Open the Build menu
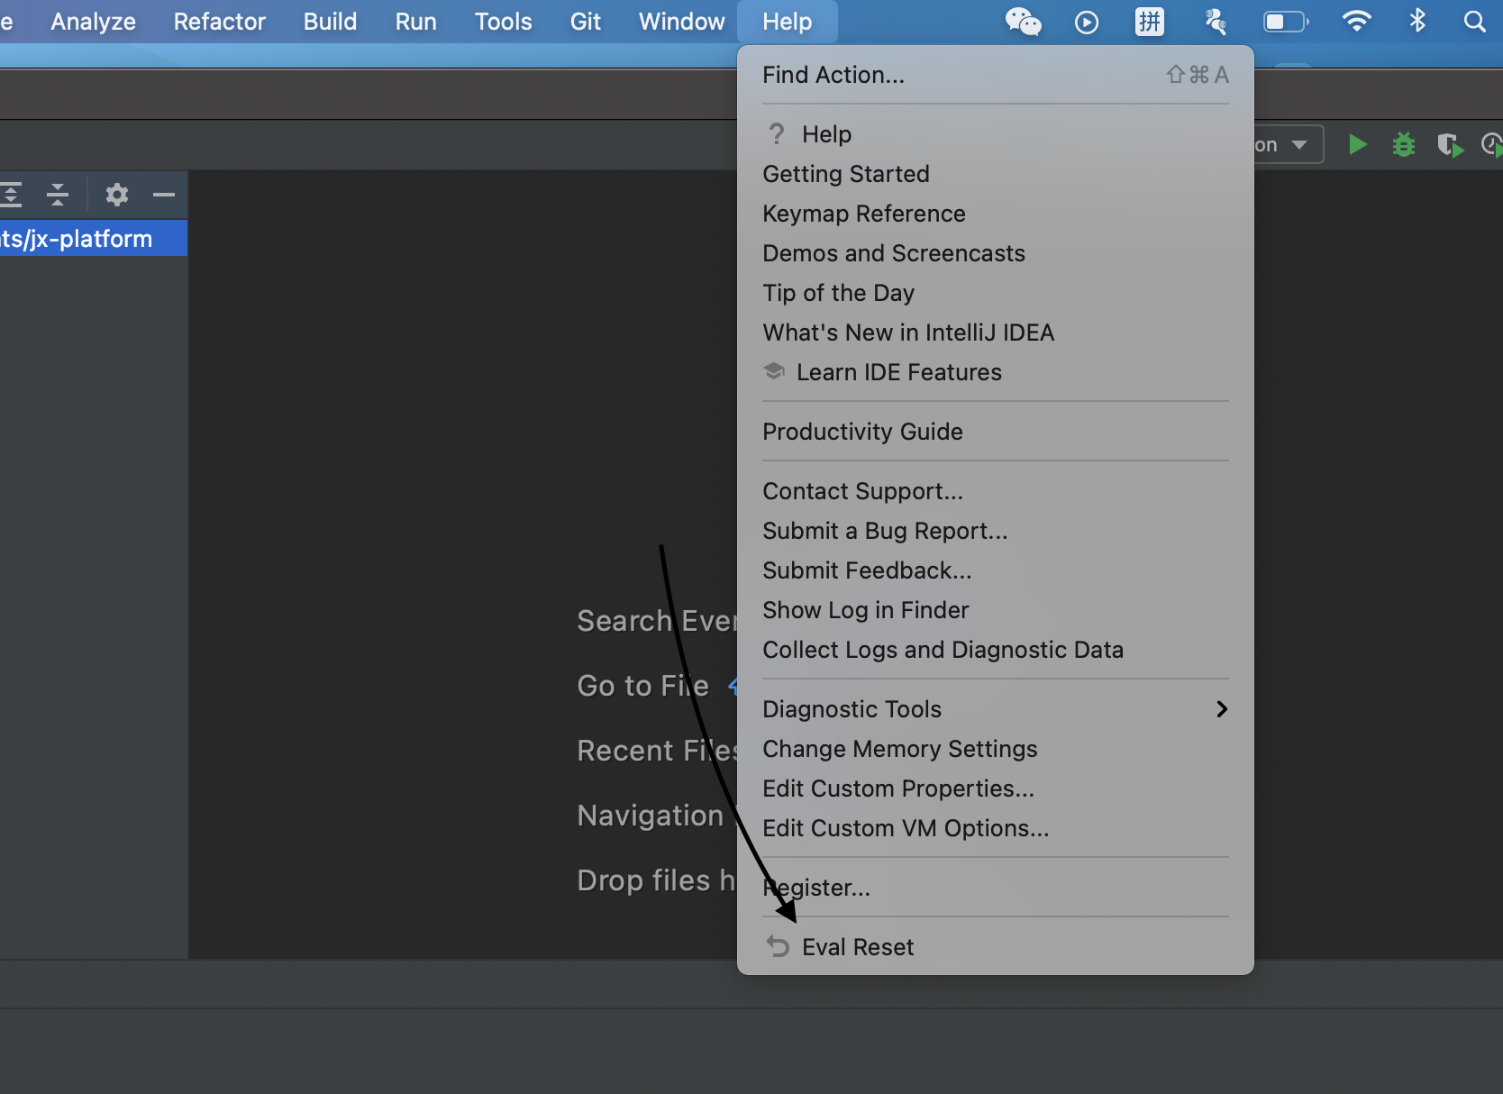The image size is (1503, 1094). [330, 22]
